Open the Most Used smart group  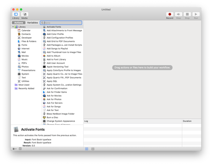pyautogui.click(x=24, y=85)
